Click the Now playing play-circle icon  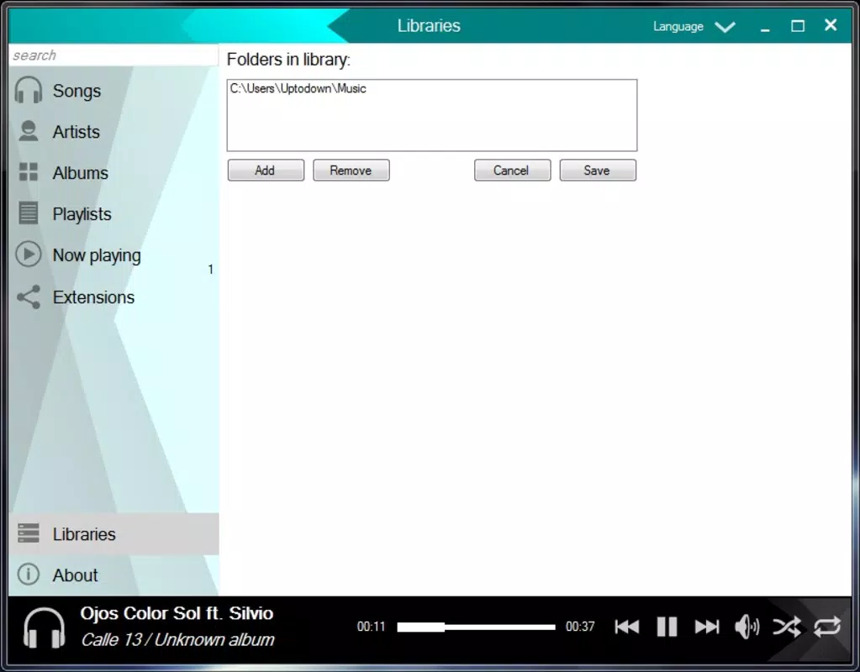[29, 255]
